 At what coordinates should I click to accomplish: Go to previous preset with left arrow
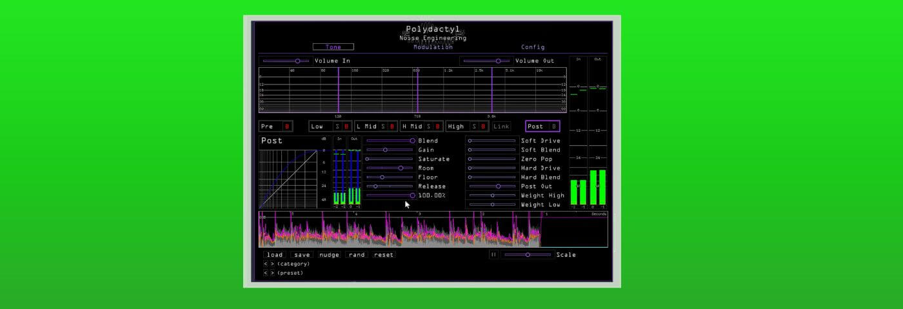(266, 273)
